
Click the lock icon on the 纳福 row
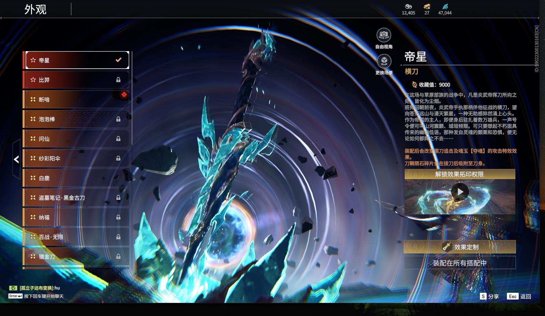[x=118, y=217]
